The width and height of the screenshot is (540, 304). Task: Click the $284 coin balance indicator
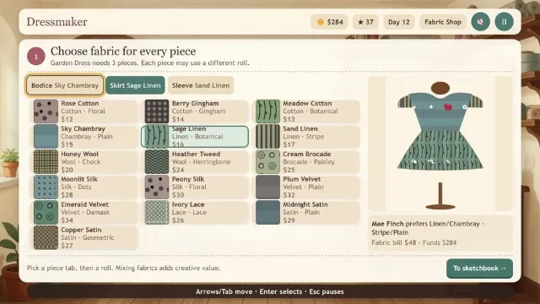tap(330, 22)
